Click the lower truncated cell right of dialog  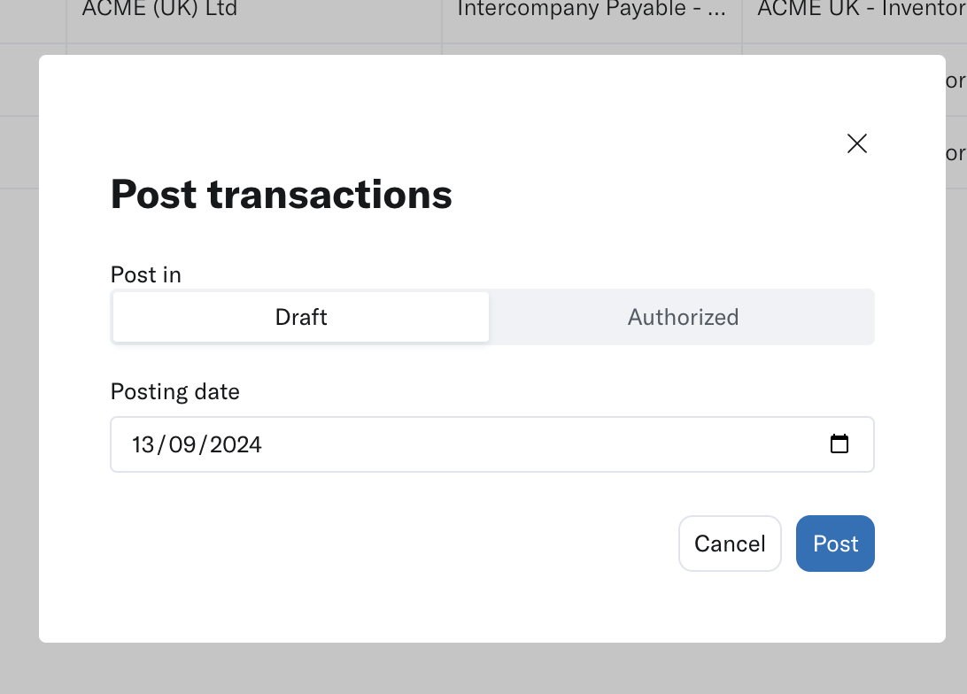[x=955, y=152]
